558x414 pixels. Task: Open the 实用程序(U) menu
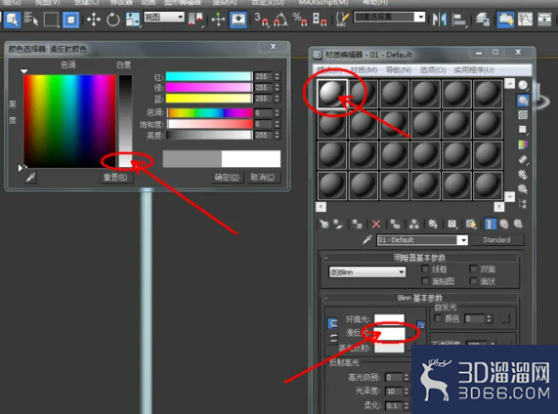474,70
